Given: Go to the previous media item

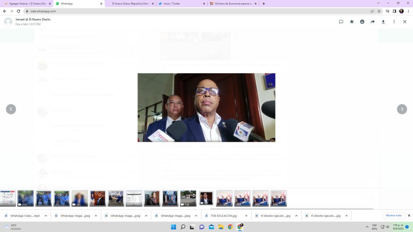Looking at the screenshot, I should (11, 109).
